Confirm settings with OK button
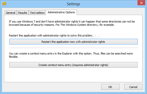Image resolution: width=147 pixels, height=94 pixels. coord(110,87)
